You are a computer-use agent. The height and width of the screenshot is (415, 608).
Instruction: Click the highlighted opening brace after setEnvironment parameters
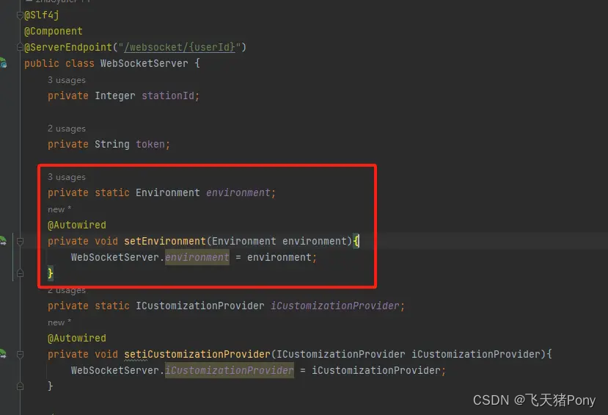coord(356,241)
